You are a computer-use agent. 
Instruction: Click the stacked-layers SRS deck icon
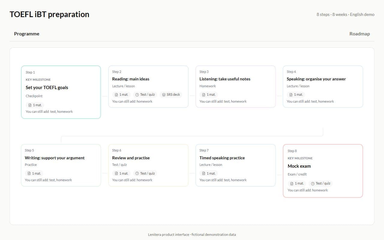tap(164, 94)
